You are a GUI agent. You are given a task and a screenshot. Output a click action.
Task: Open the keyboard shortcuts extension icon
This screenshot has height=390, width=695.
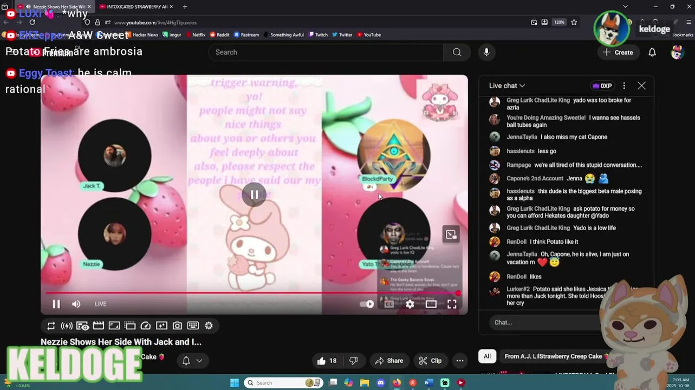(x=193, y=326)
